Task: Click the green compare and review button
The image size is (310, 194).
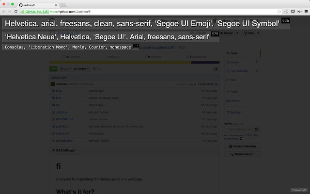Action: [x=55, y=69]
